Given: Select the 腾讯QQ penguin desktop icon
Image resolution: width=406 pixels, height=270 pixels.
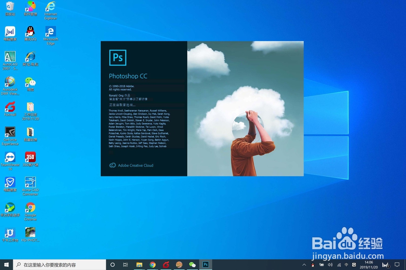Looking at the screenshot, I should pyautogui.click(x=30, y=34).
